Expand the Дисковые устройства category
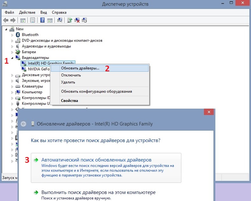Screen dimensions: 251x201 coord(12,75)
